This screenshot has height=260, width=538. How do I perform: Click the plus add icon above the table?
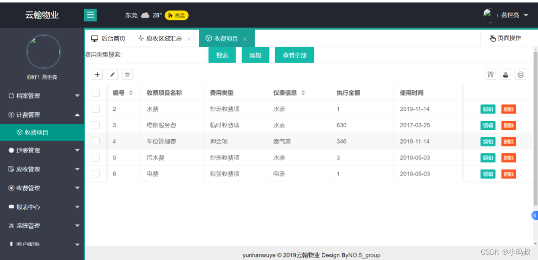coord(97,75)
